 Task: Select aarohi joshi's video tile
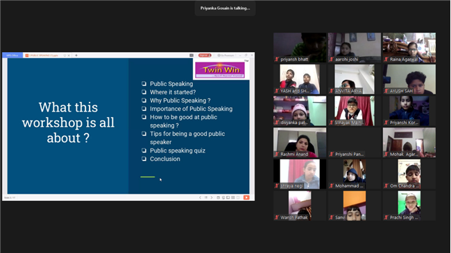[x=355, y=47]
